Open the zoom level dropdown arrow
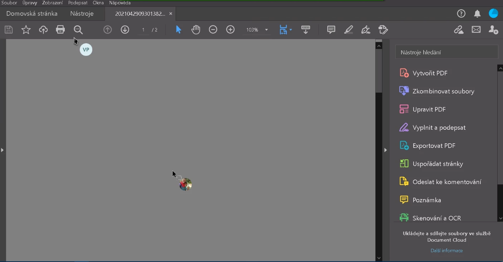503x262 pixels. 267,30
